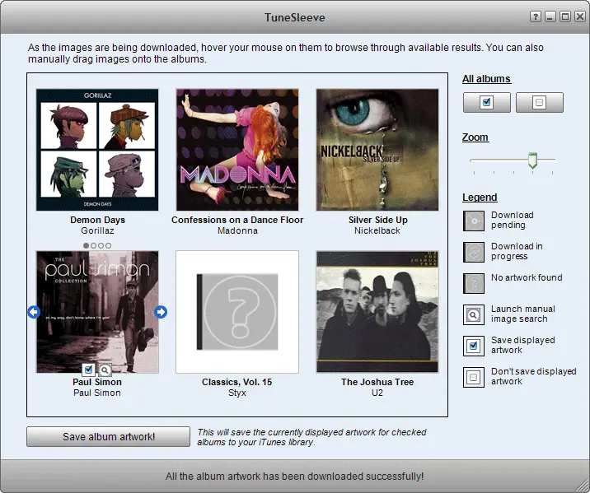Uncheck all albums

pyautogui.click(x=539, y=103)
